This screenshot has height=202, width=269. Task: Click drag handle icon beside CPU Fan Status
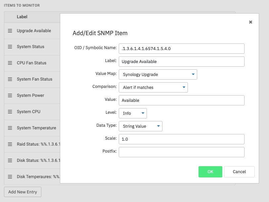tap(10, 63)
